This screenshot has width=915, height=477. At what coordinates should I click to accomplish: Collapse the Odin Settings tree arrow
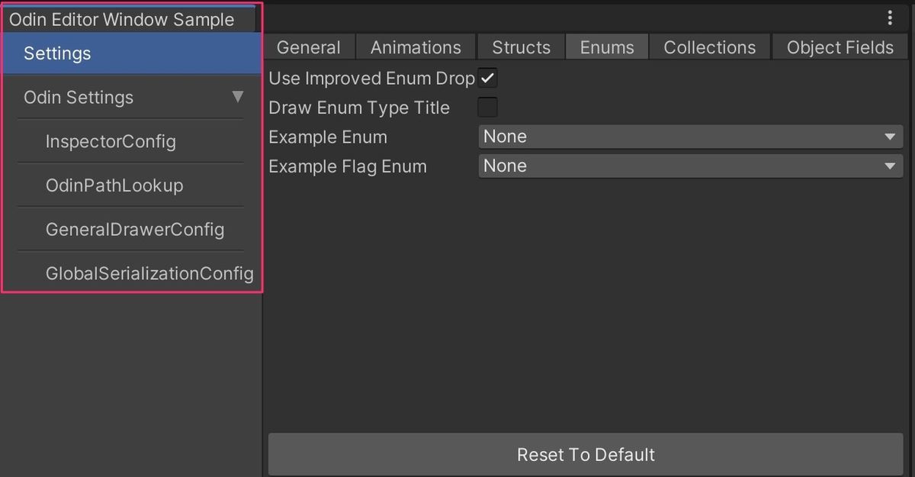tap(238, 97)
